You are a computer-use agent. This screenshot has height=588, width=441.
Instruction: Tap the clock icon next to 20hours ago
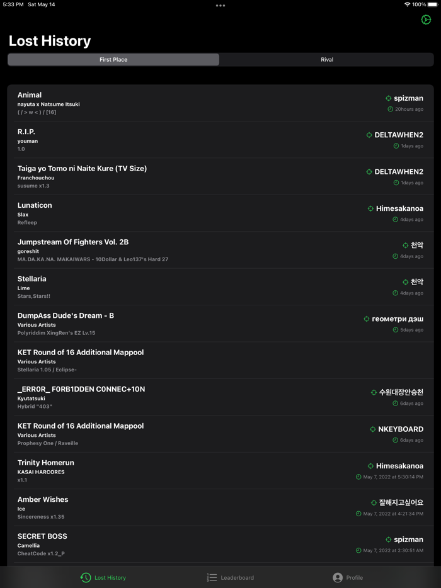click(x=391, y=110)
